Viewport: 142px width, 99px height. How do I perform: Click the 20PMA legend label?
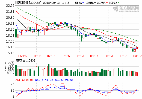click(101, 3)
